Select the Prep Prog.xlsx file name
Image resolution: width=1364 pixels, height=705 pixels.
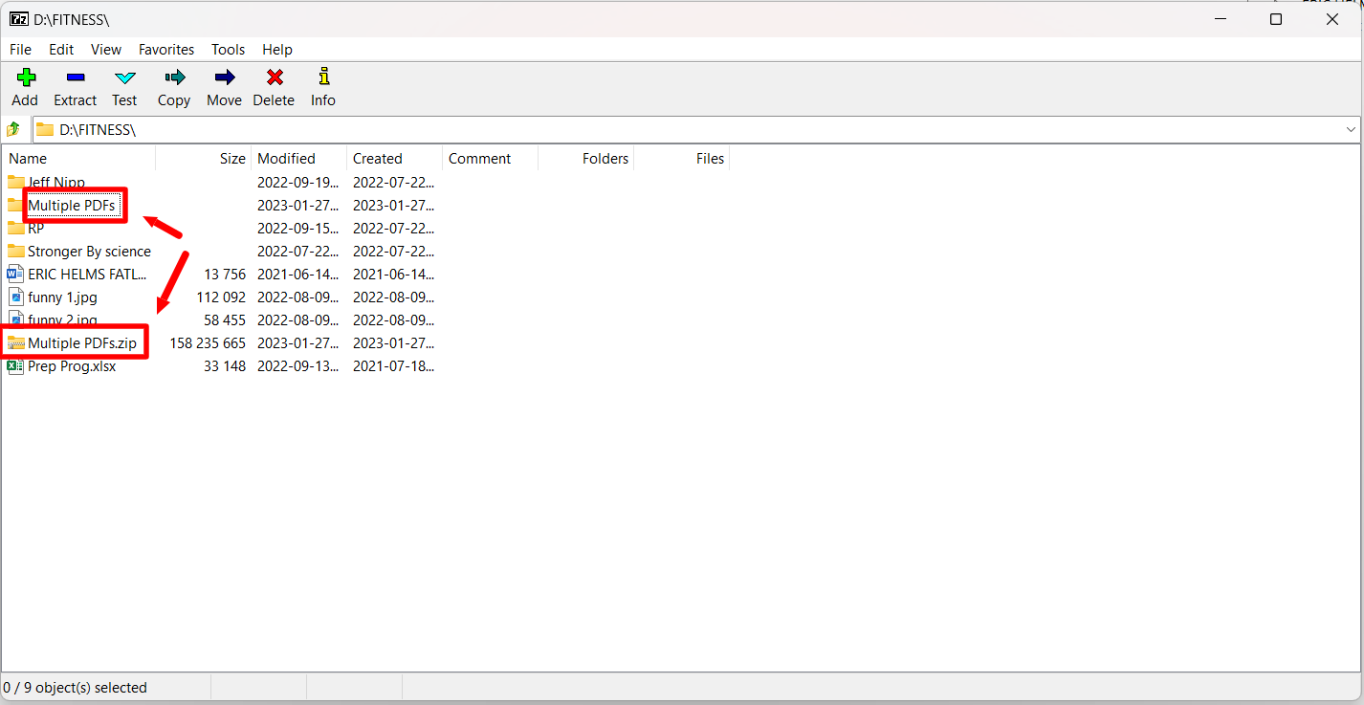click(72, 365)
